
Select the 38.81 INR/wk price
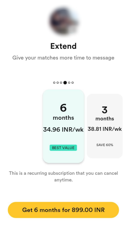click(x=105, y=129)
